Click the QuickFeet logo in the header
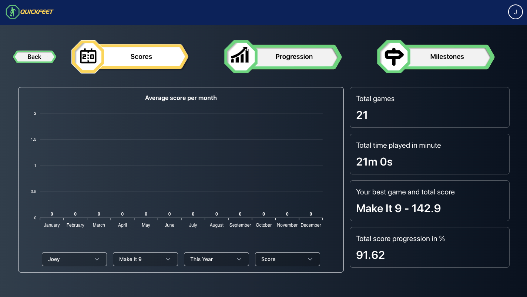This screenshot has width=527, height=297. tap(30, 12)
